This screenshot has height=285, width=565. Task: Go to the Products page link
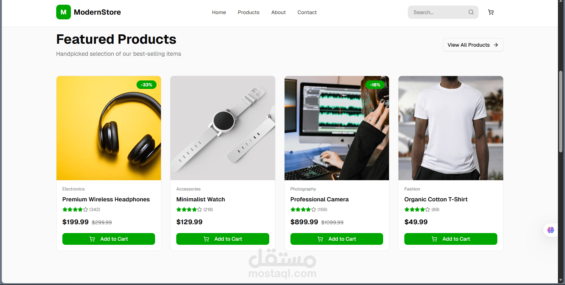click(249, 12)
